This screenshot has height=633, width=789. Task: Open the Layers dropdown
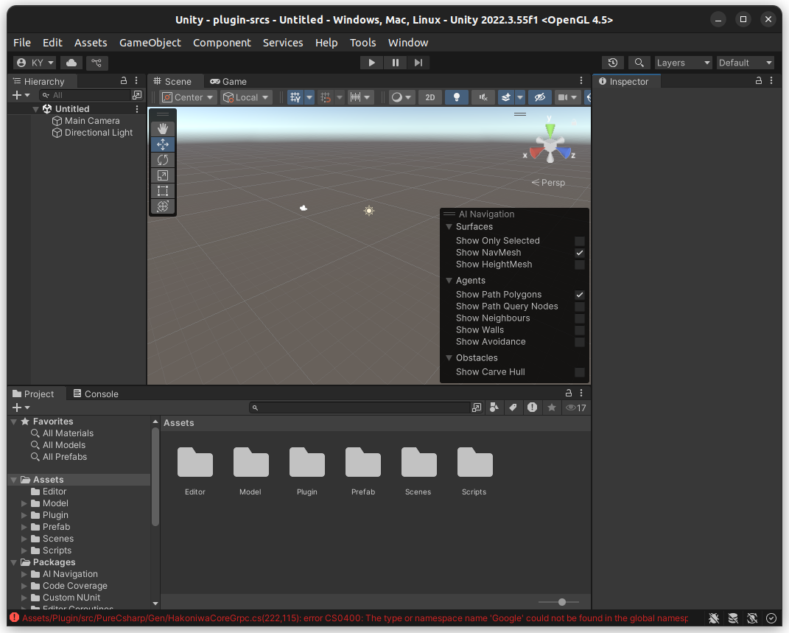point(684,63)
